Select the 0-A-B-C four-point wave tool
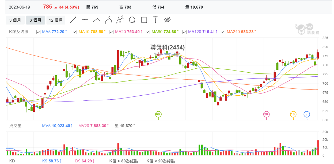Image resolution: width=334 pixels, height=164 pixels. point(120,20)
